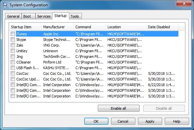
Task: Confirm with the OK button
Action: pos(96,121)
